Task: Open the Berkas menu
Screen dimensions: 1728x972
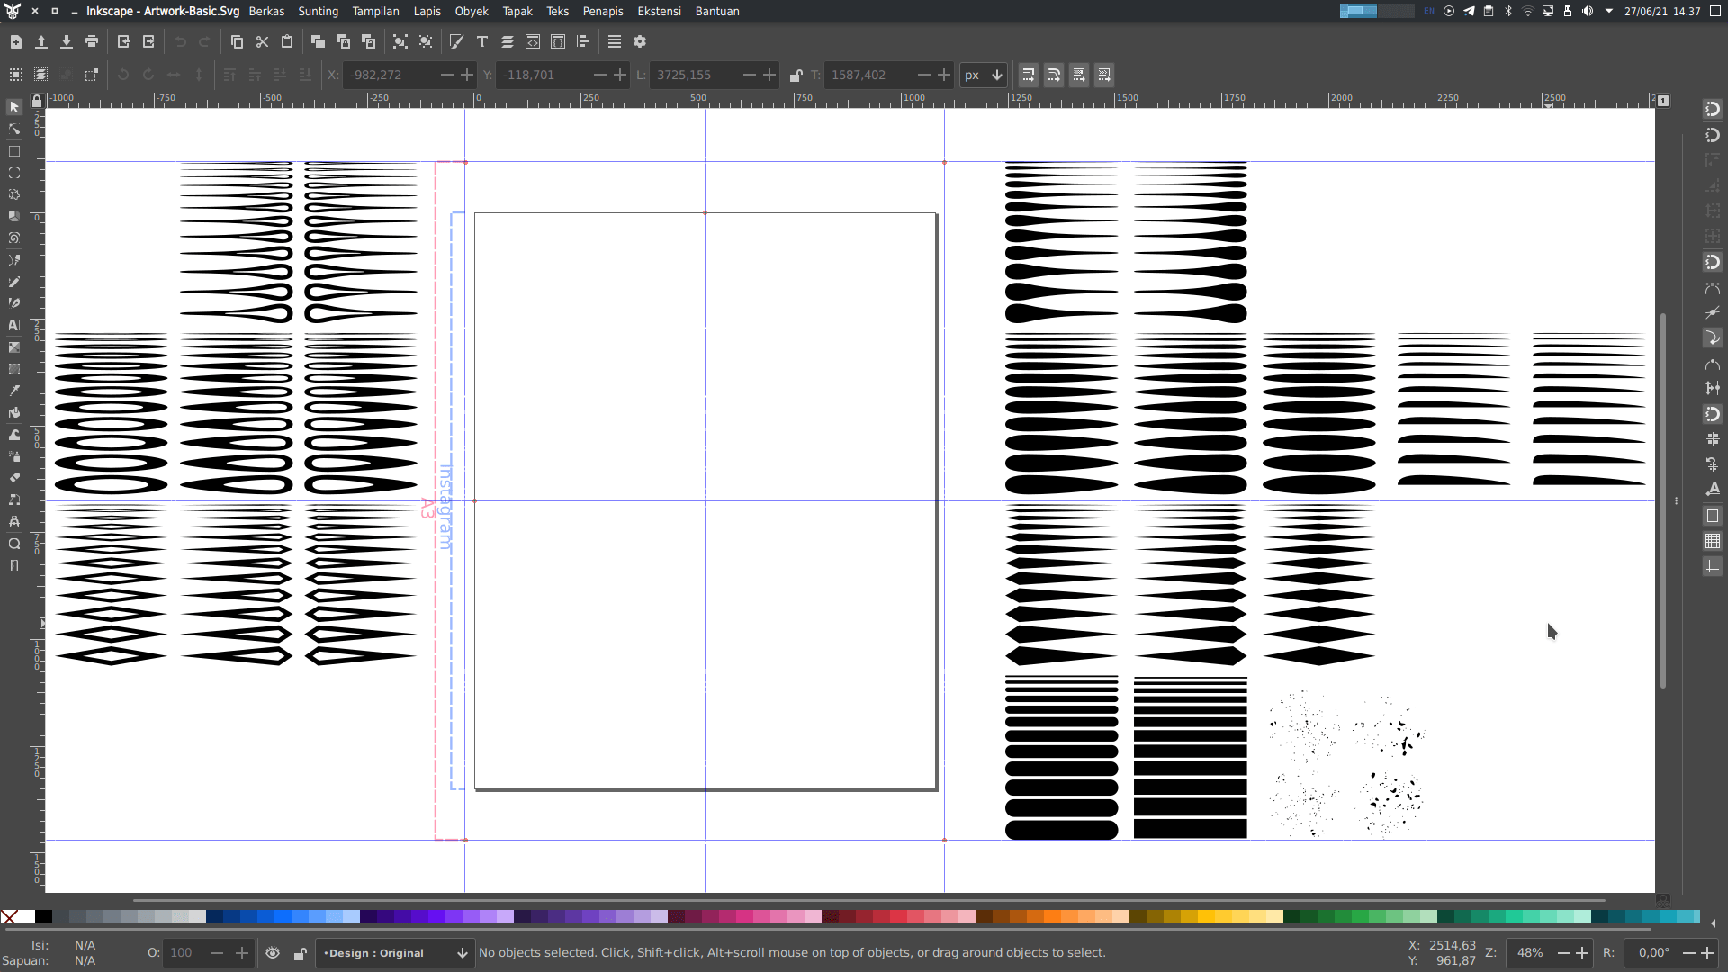Action: coord(266,11)
